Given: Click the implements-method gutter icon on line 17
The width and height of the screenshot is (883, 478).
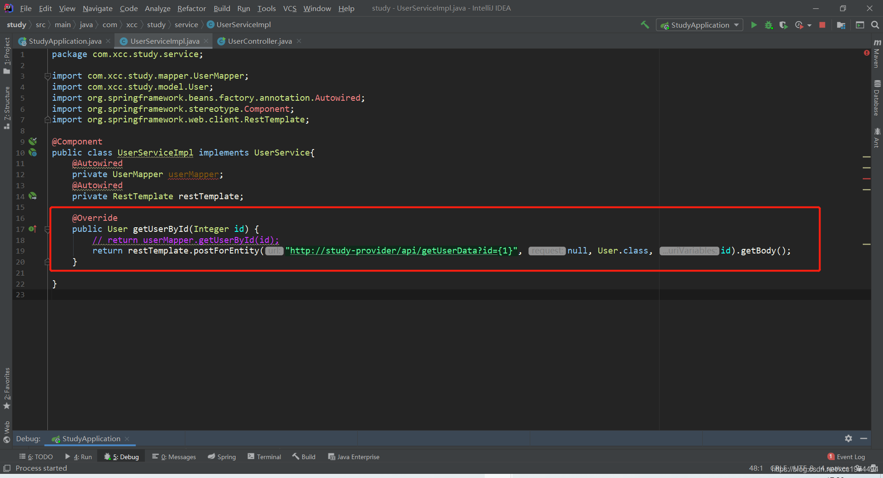Looking at the screenshot, I should coord(33,229).
